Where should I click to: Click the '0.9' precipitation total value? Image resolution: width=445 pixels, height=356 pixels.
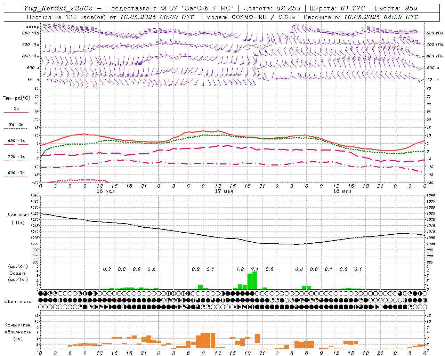196,269
